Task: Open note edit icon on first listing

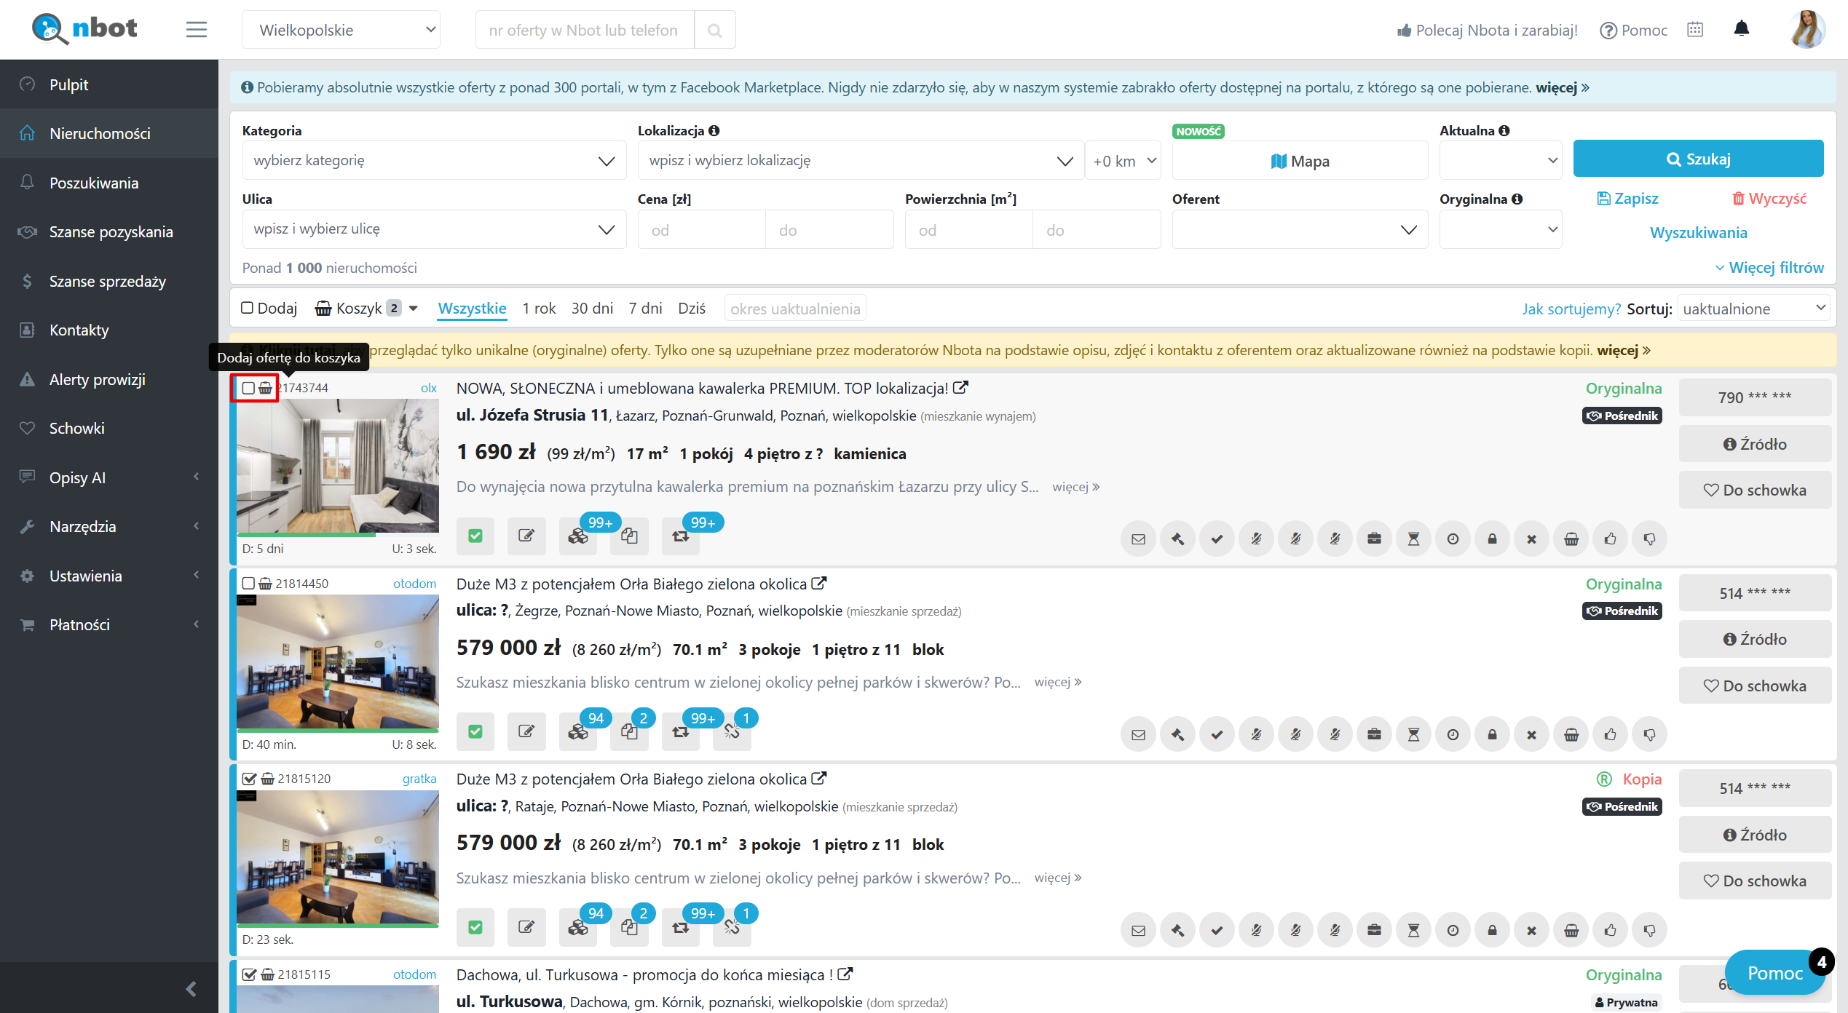Action: pyautogui.click(x=526, y=536)
